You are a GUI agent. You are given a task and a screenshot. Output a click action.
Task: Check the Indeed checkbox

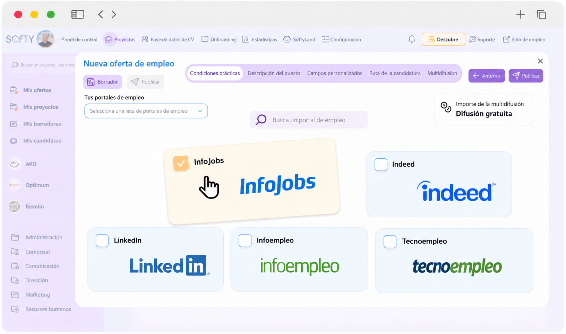381,164
